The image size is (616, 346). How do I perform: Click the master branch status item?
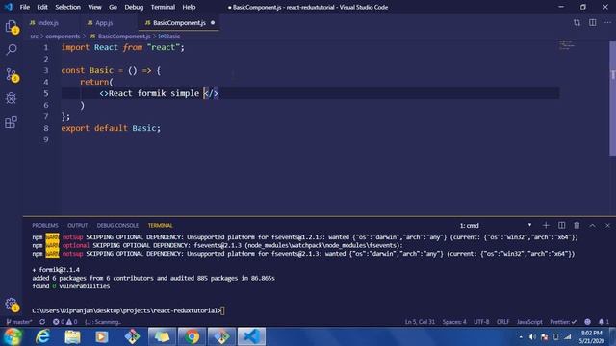pos(19,322)
